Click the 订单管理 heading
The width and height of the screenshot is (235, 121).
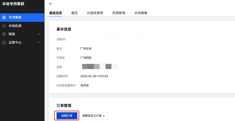[x=64, y=106]
